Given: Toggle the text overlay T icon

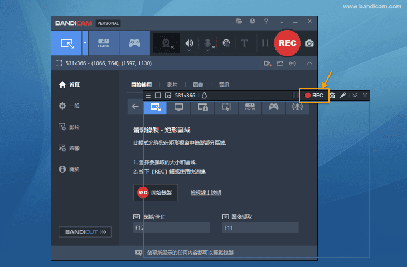Looking at the screenshot, I should point(244,43).
